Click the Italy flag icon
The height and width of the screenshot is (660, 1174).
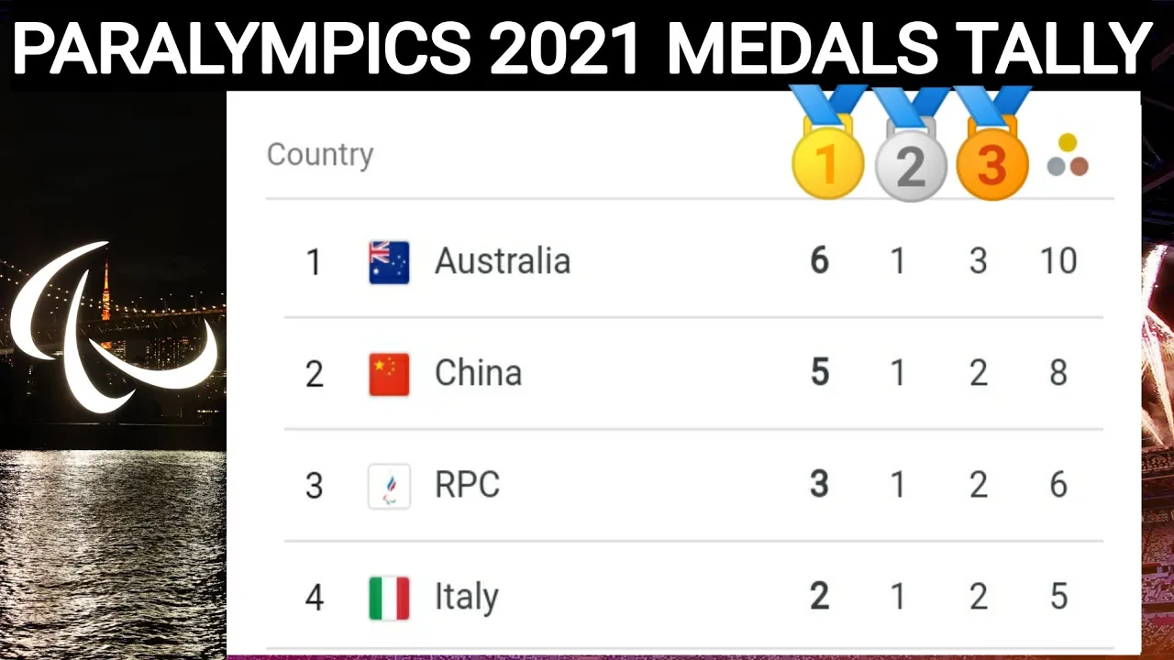point(389,598)
